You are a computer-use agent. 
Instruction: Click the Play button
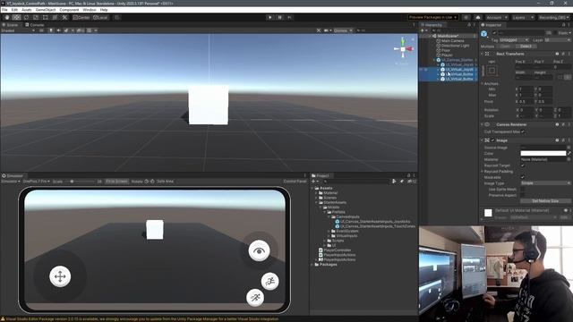click(x=270, y=17)
